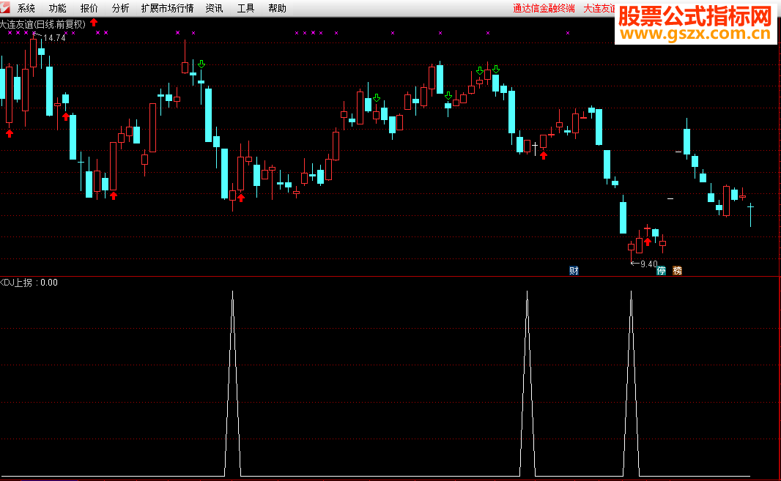Click the red arrow beside chart title

coord(94,23)
